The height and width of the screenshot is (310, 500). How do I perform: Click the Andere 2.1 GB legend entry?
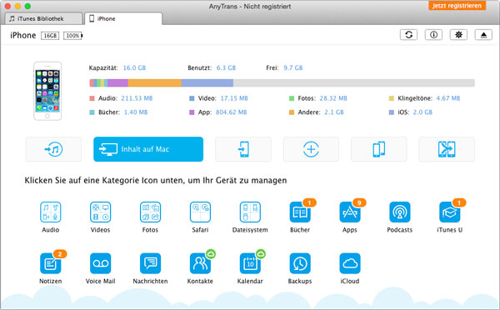(x=317, y=112)
